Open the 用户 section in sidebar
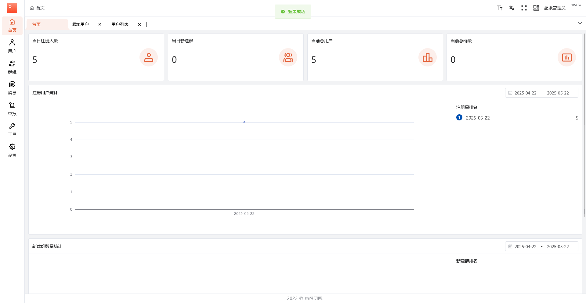The image size is (586, 303). (x=12, y=46)
